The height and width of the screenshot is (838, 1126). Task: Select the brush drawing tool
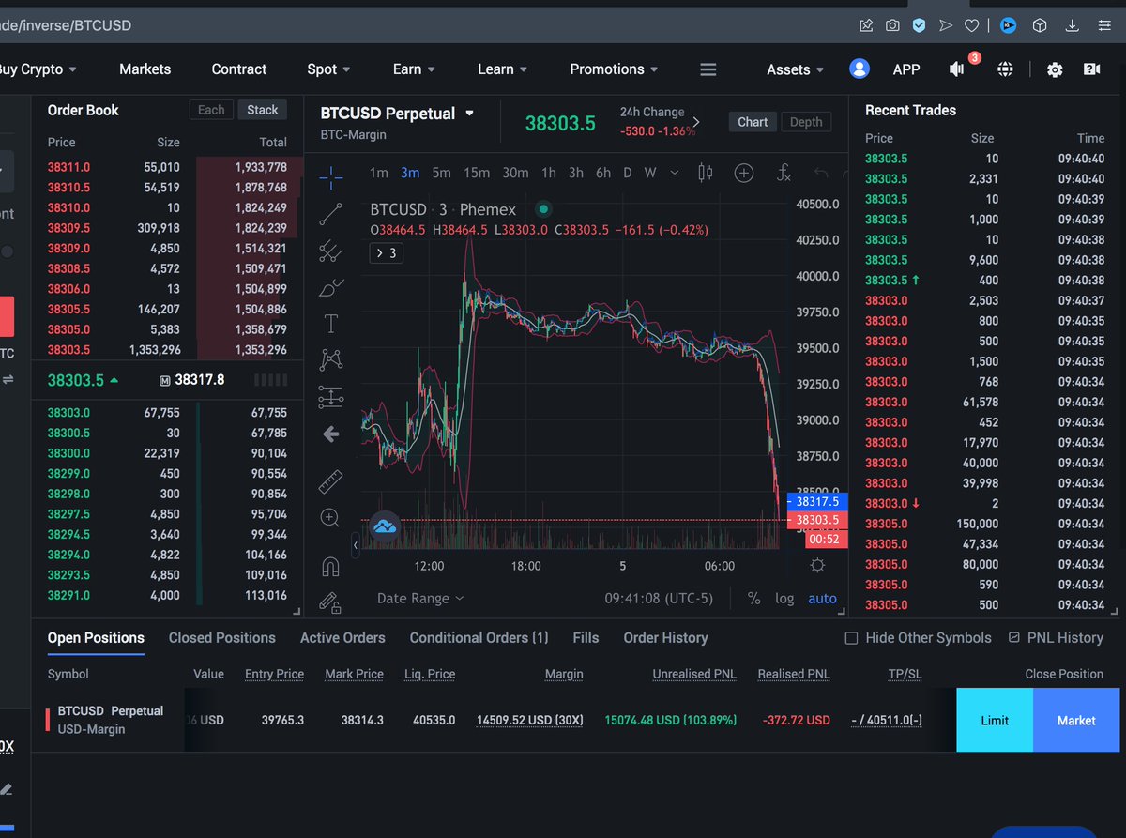[330, 287]
